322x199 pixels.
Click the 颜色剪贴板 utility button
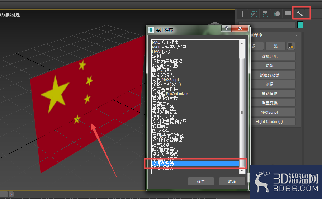click(x=270, y=75)
